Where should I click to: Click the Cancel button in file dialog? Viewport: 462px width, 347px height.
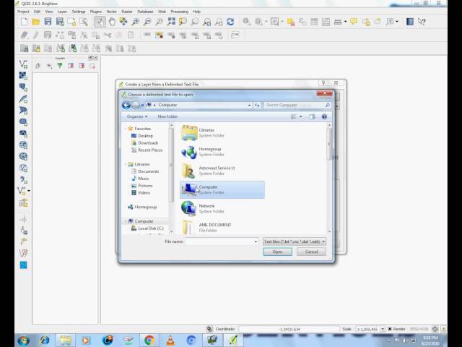pos(311,252)
